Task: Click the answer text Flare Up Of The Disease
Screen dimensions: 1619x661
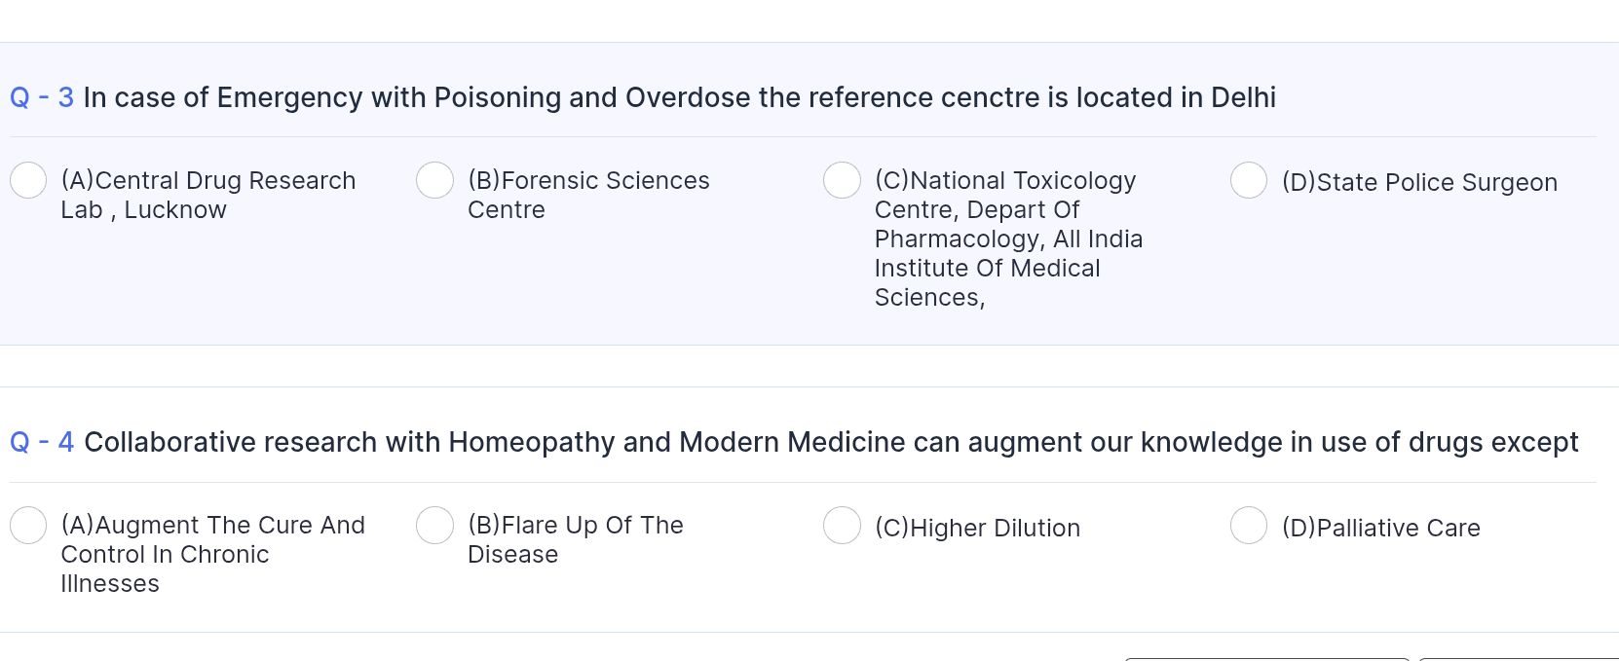Action: (574, 539)
